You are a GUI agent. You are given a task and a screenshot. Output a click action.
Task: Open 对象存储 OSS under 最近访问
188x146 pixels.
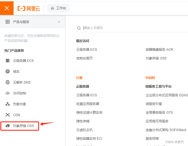(x=156, y=58)
